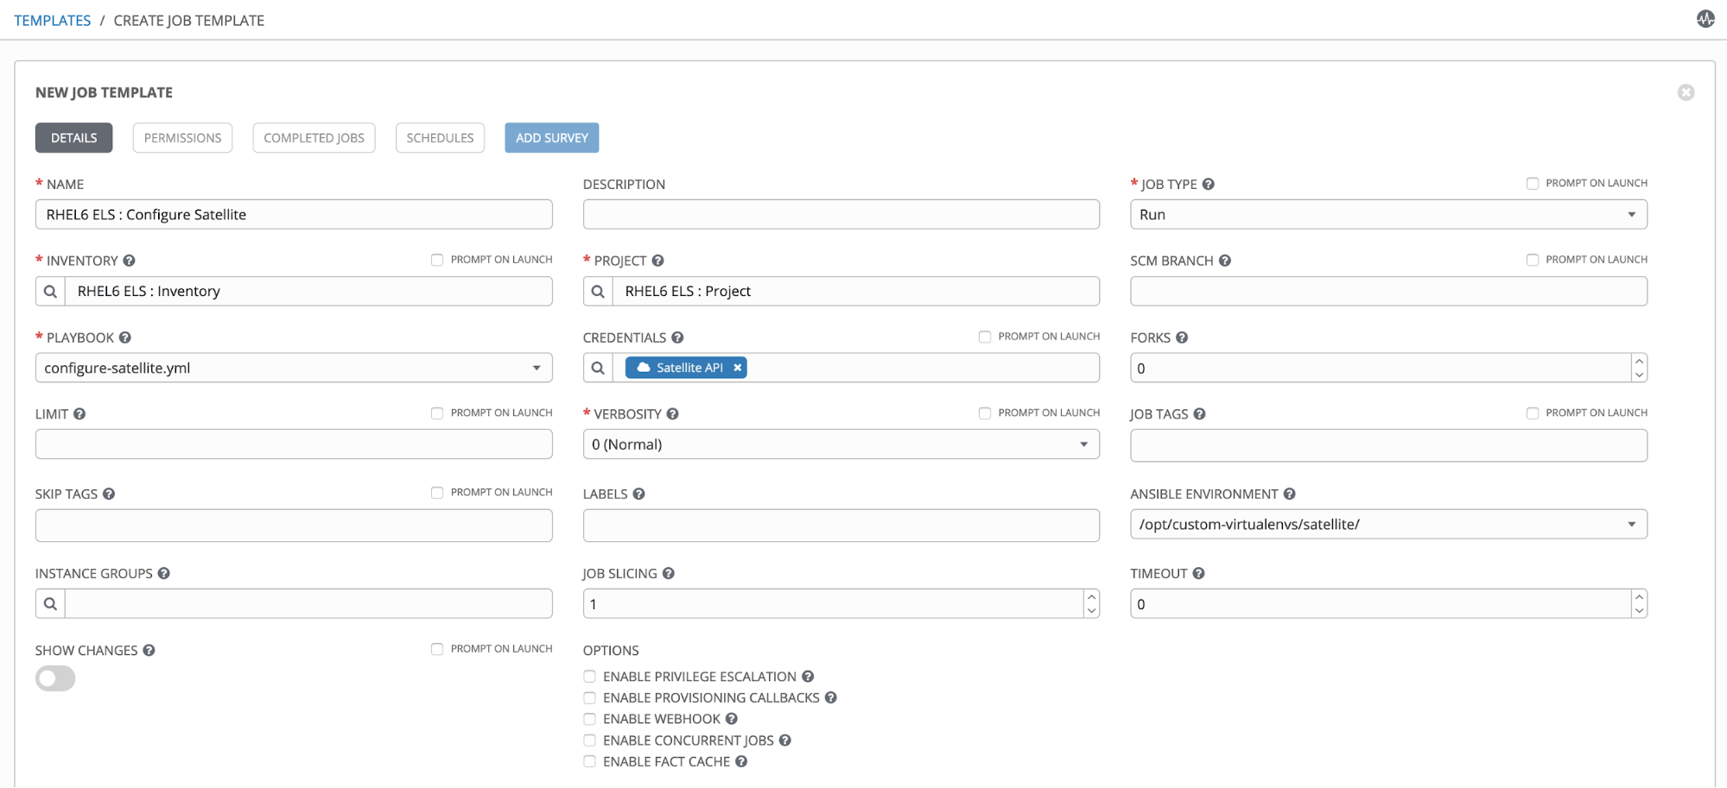The width and height of the screenshot is (1727, 788).
Task: Click the Project lookup search icon
Action: (x=598, y=292)
